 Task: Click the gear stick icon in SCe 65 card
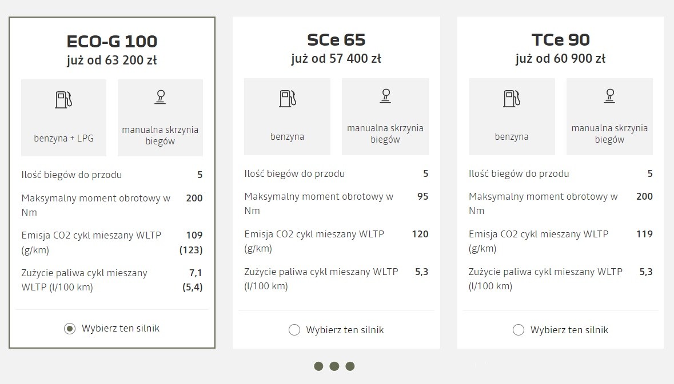point(385,96)
